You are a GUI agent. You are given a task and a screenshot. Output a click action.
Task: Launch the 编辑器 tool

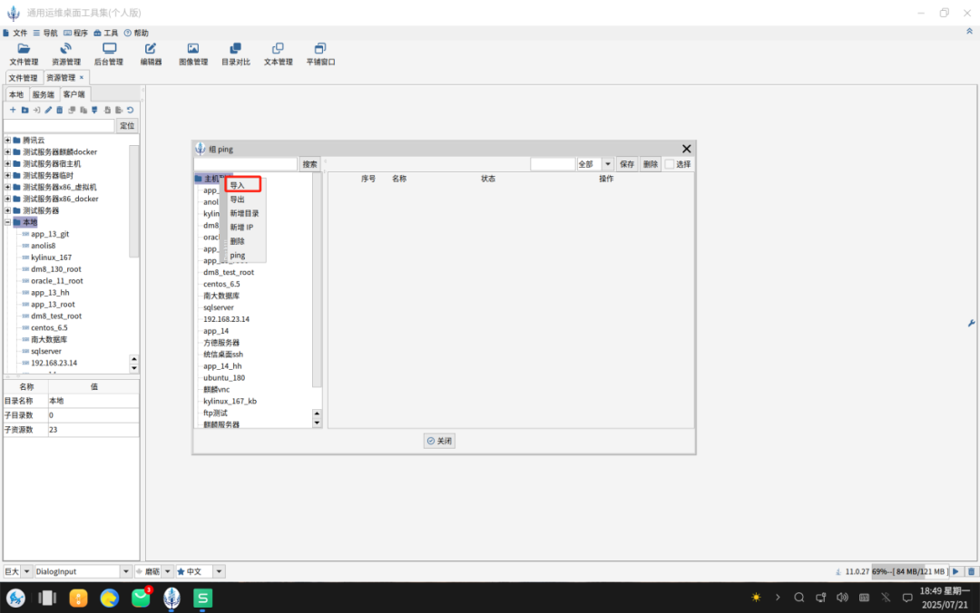(x=151, y=54)
